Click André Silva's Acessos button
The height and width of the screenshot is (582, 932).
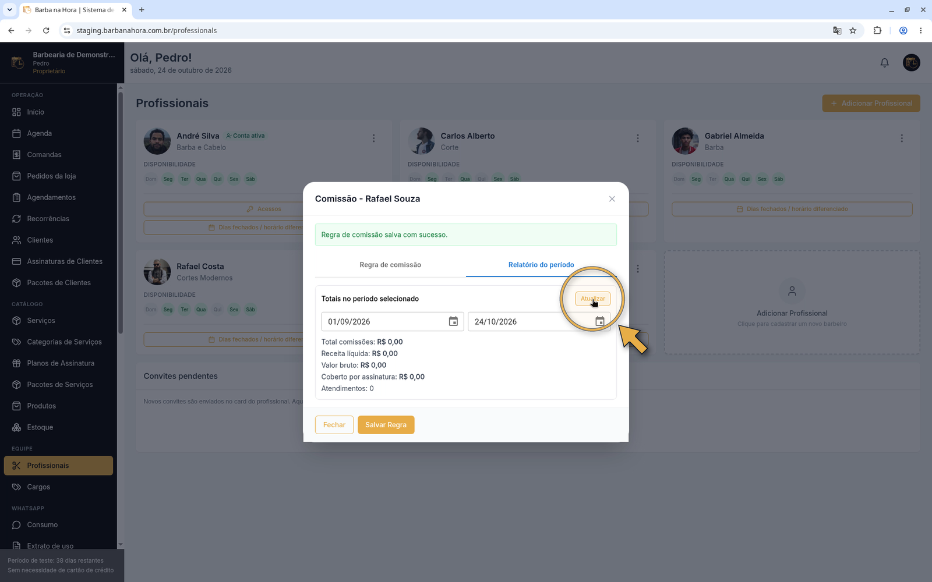click(264, 209)
